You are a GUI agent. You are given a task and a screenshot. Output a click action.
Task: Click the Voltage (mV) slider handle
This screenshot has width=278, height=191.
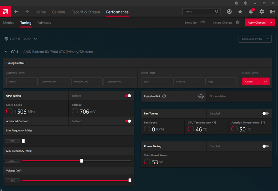[x=130, y=180]
